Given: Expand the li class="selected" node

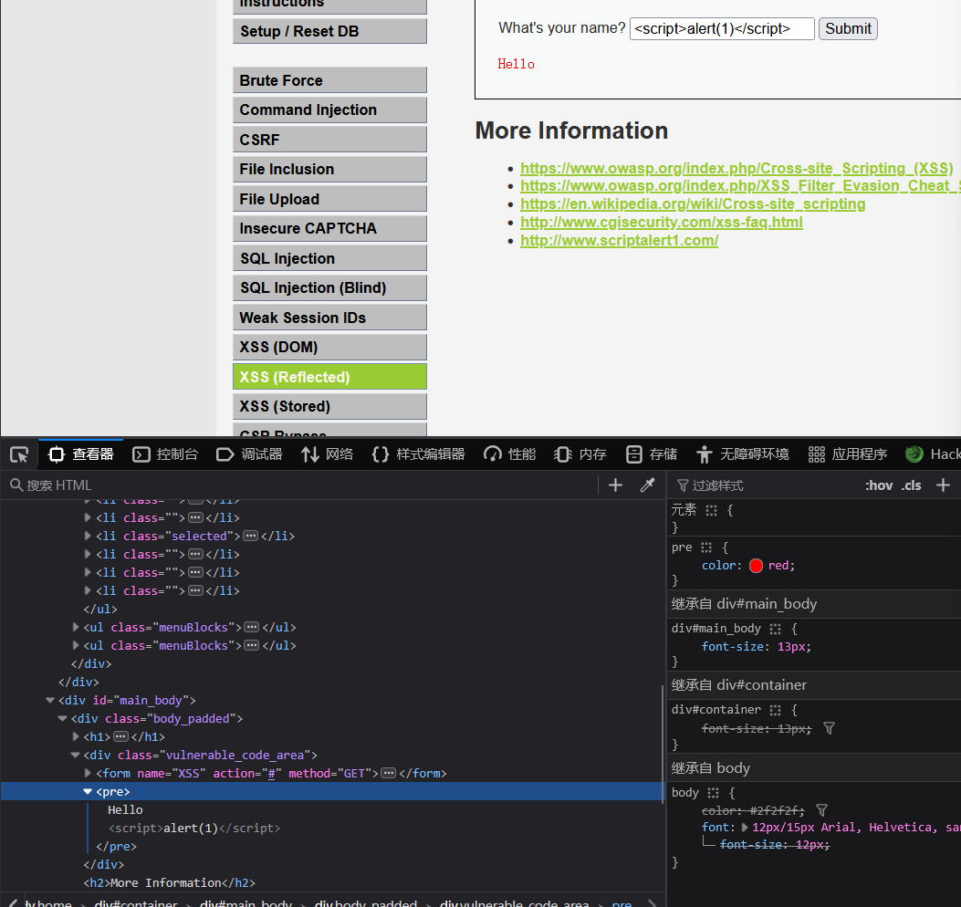Looking at the screenshot, I should [88, 536].
